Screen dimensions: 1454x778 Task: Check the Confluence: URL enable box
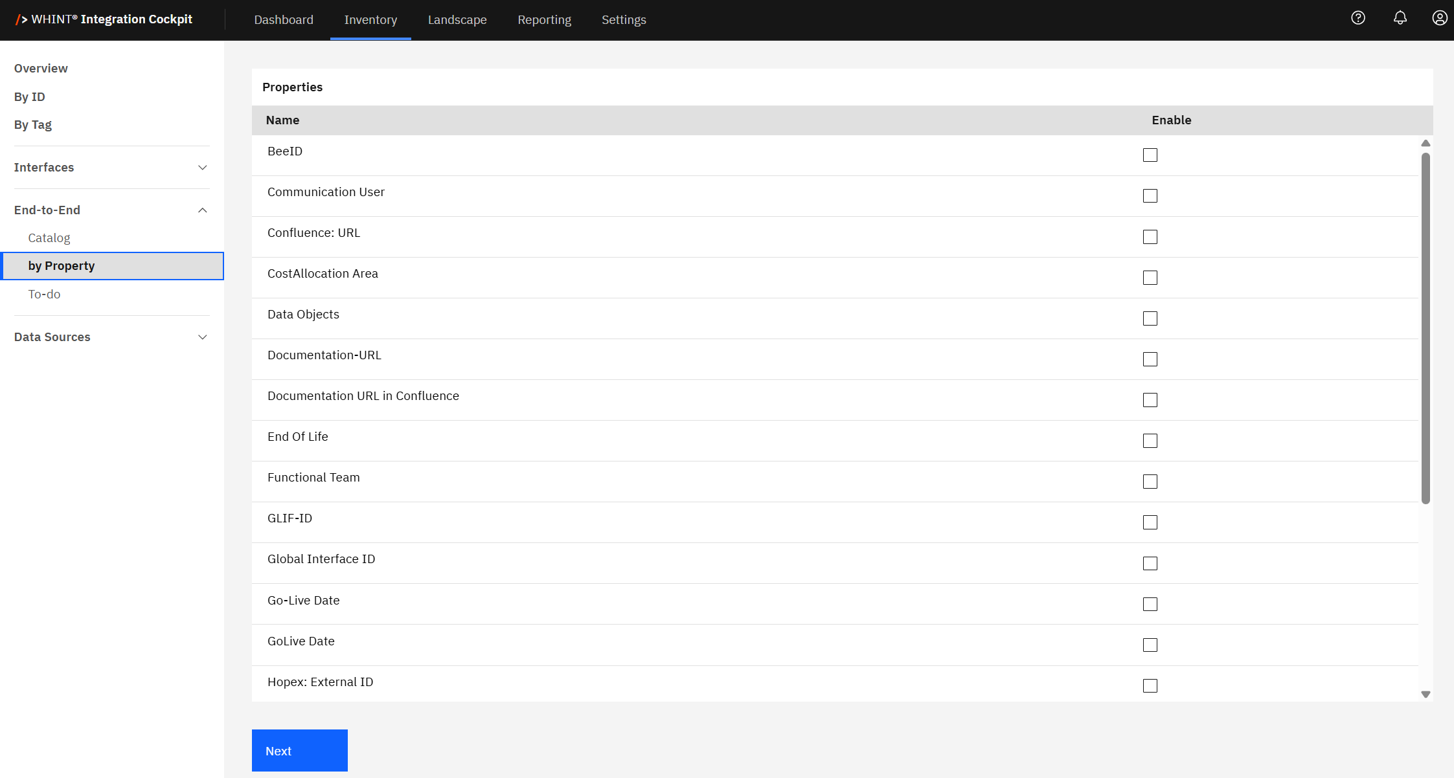(1150, 237)
